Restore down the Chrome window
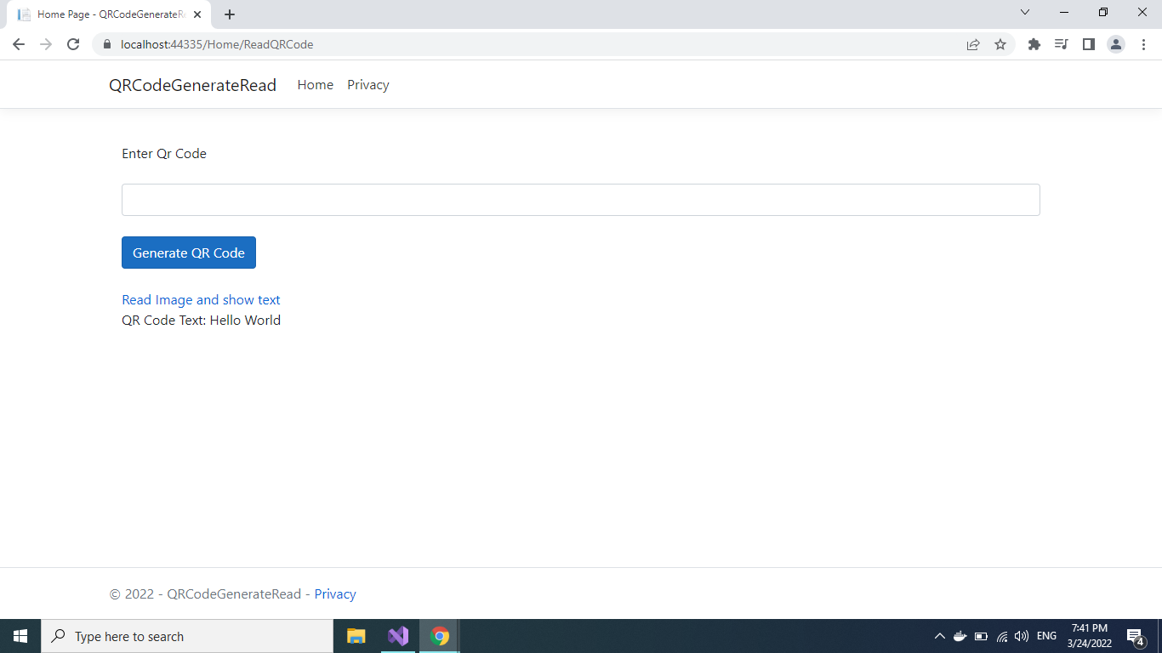Viewport: 1162px width, 653px height. [x=1103, y=12]
